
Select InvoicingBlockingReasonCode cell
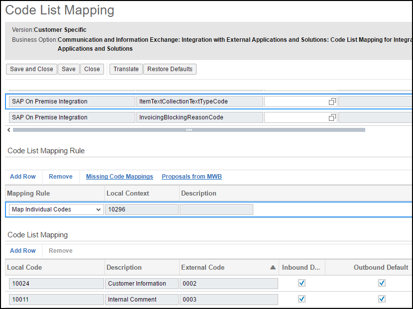[x=200, y=117]
